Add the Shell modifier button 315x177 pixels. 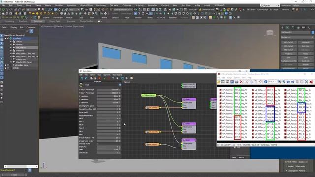(x=305, y=58)
